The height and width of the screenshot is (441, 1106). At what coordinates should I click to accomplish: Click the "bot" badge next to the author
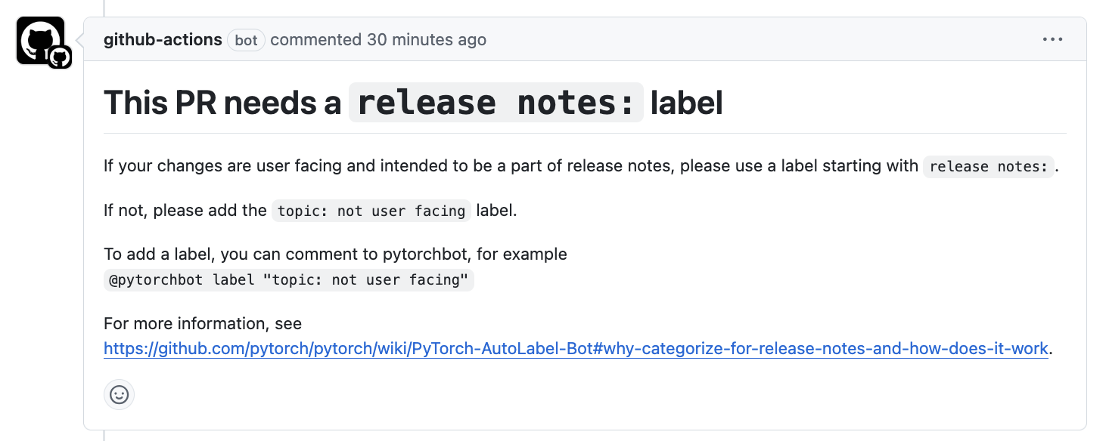(246, 40)
